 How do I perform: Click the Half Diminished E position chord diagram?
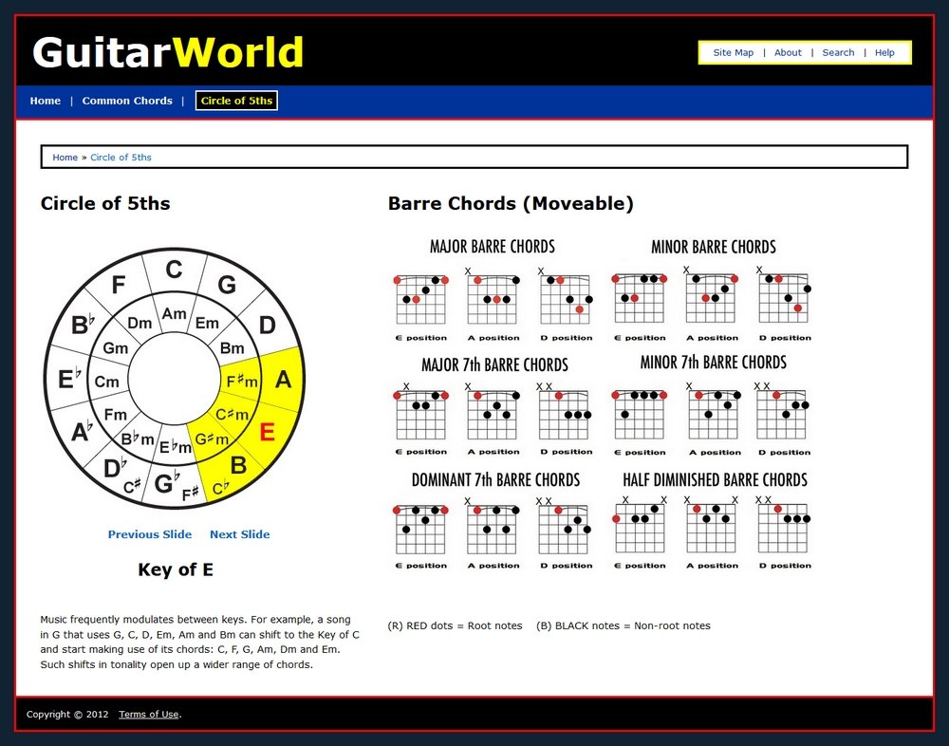[x=640, y=532]
